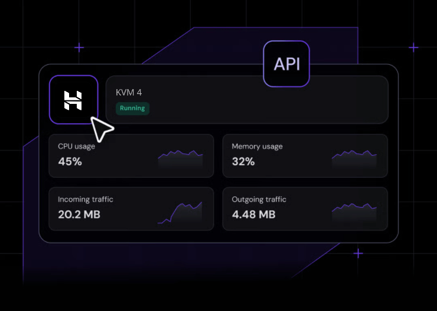Select the KVM 4 server title

tap(129, 93)
